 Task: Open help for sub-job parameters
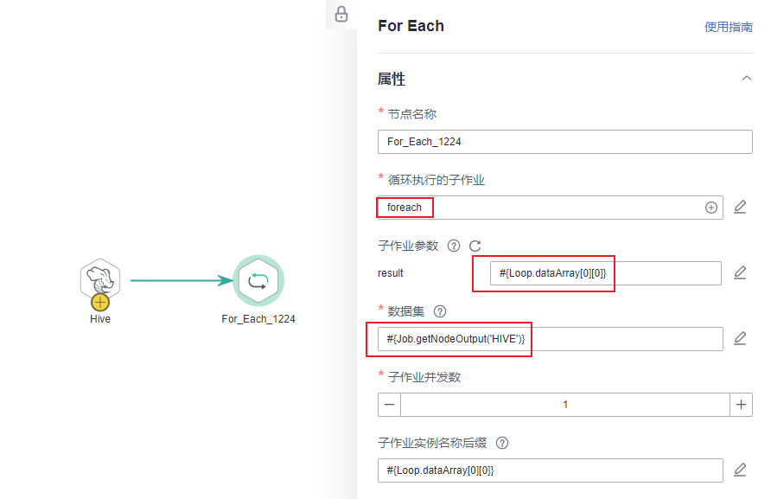pyautogui.click(x=454, y=246)
